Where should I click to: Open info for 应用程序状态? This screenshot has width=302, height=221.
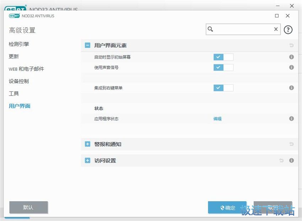(291, 118)
